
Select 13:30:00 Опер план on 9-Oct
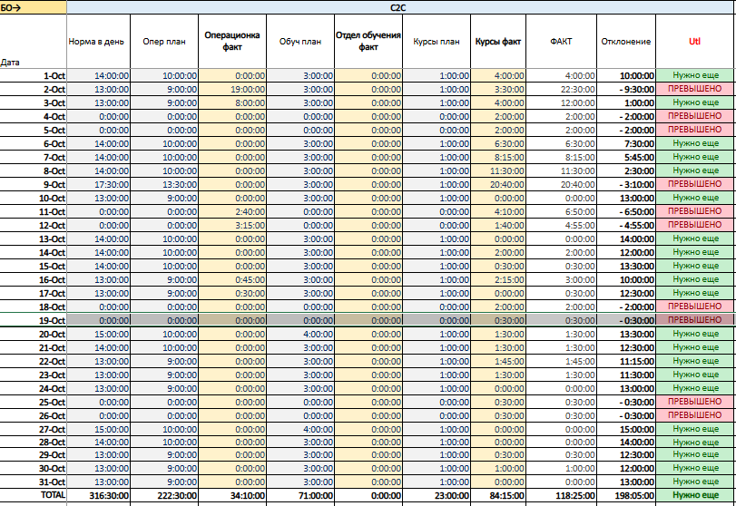[164, 184]
